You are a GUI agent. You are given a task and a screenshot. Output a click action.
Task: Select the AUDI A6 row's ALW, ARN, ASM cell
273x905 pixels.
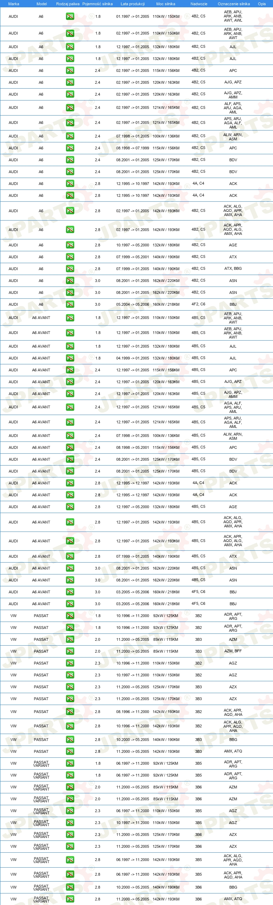coord(233,137)
